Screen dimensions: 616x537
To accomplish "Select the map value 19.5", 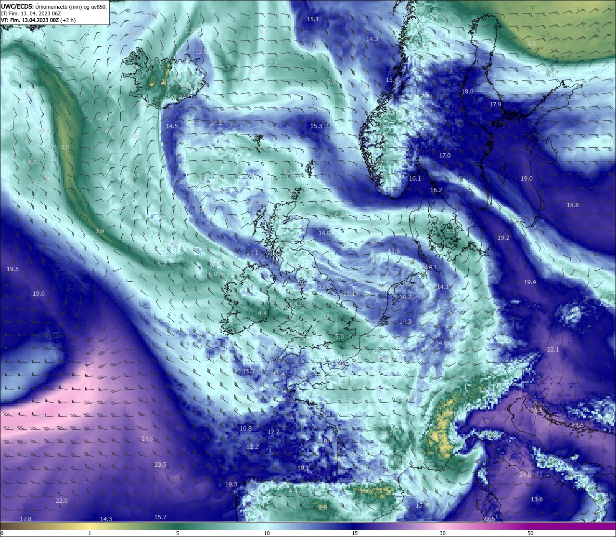I will tap(13, 269).
